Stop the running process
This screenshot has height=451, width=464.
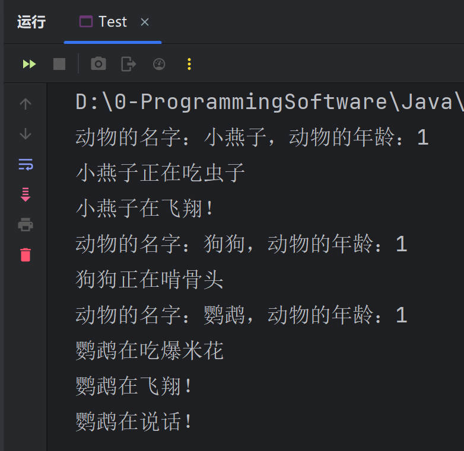59,64
